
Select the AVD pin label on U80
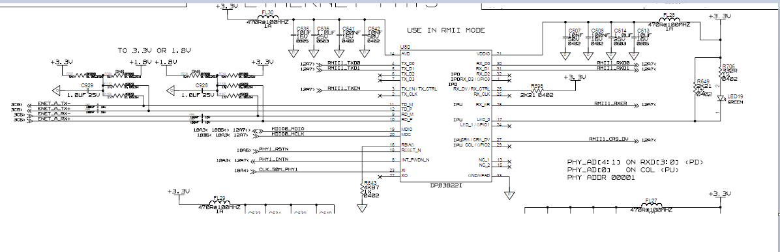coord(406,53)
